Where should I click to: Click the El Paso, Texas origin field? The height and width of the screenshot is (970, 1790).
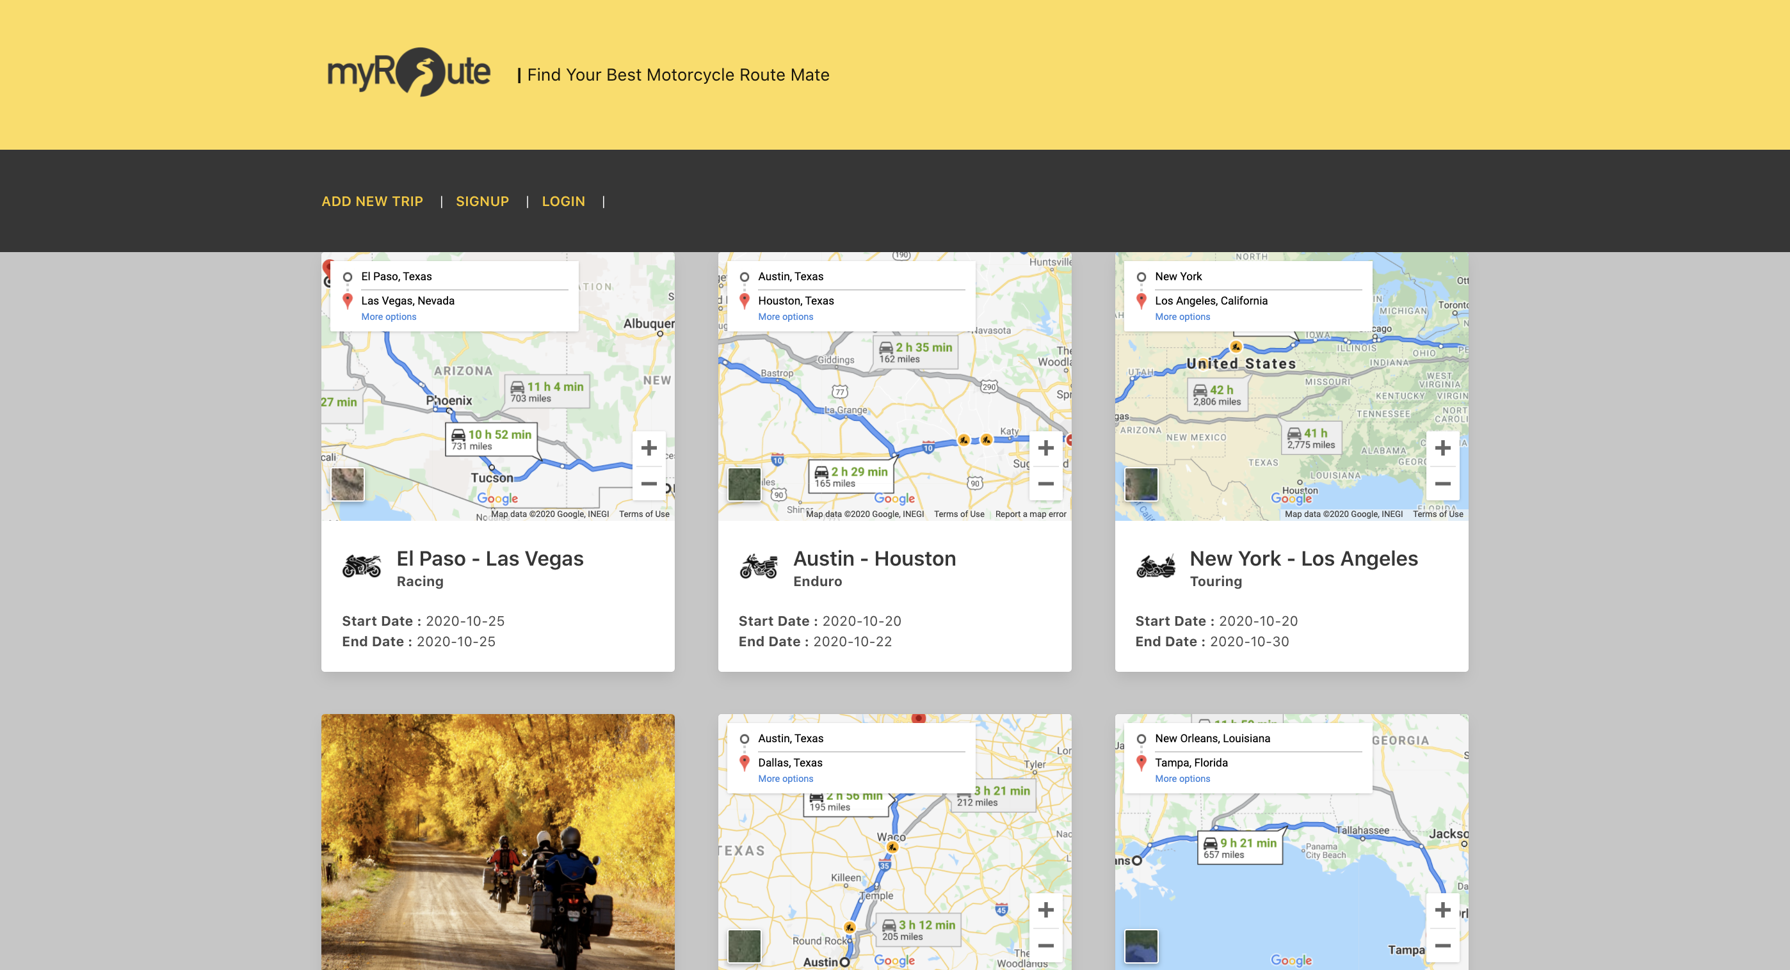pos(464,276)
